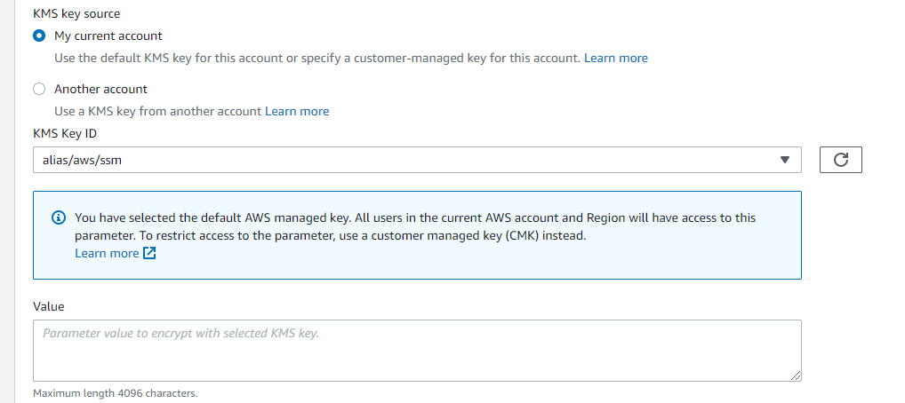The height and width of the screenshot is (403, 905).
Task: Click the default AWS managed key info message
Action: (415, 226)
